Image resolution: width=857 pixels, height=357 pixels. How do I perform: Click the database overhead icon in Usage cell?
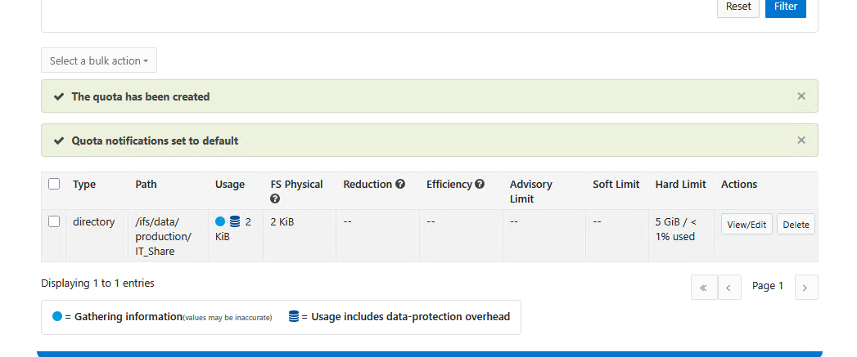point(235,221)
